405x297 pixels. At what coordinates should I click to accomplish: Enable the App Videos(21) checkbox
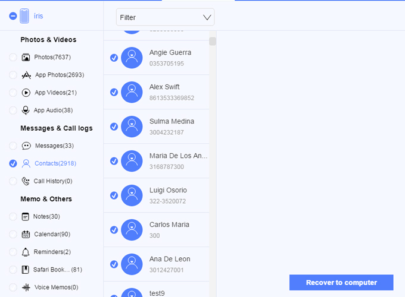pos(13,93)
